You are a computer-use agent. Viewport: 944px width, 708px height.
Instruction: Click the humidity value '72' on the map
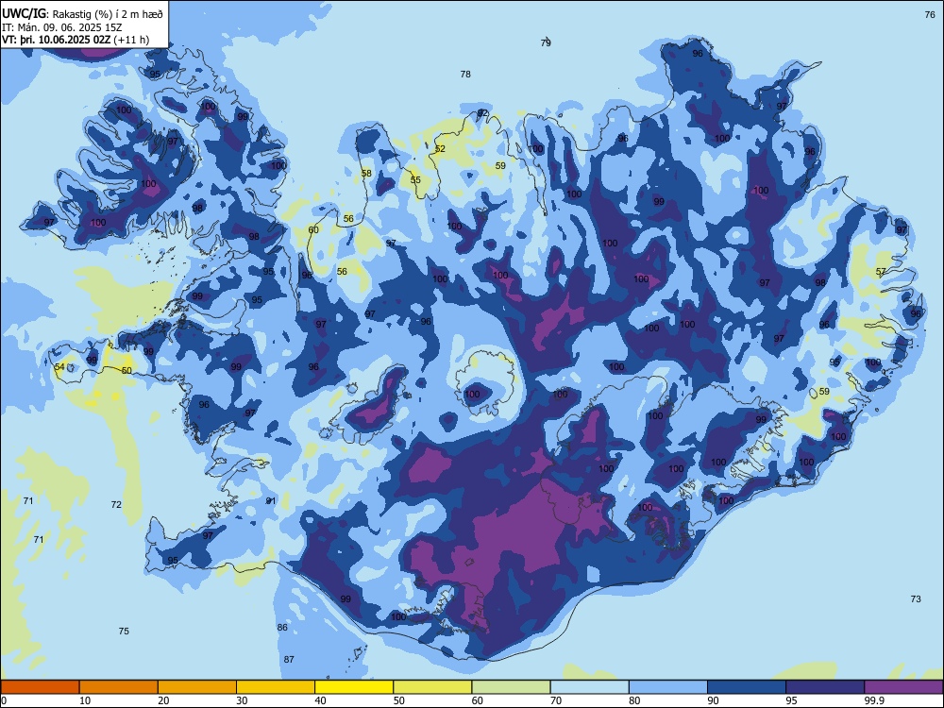pos(116,504)
